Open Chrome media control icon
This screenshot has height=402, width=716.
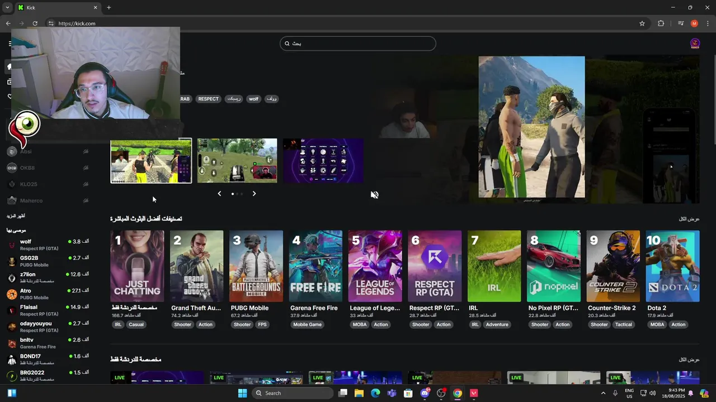pyautogui.click(x=681, y=23)
